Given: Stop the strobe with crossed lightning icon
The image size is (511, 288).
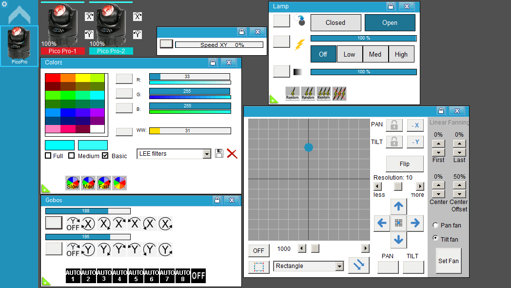Looking at the screenshot, I should point(339,94).
